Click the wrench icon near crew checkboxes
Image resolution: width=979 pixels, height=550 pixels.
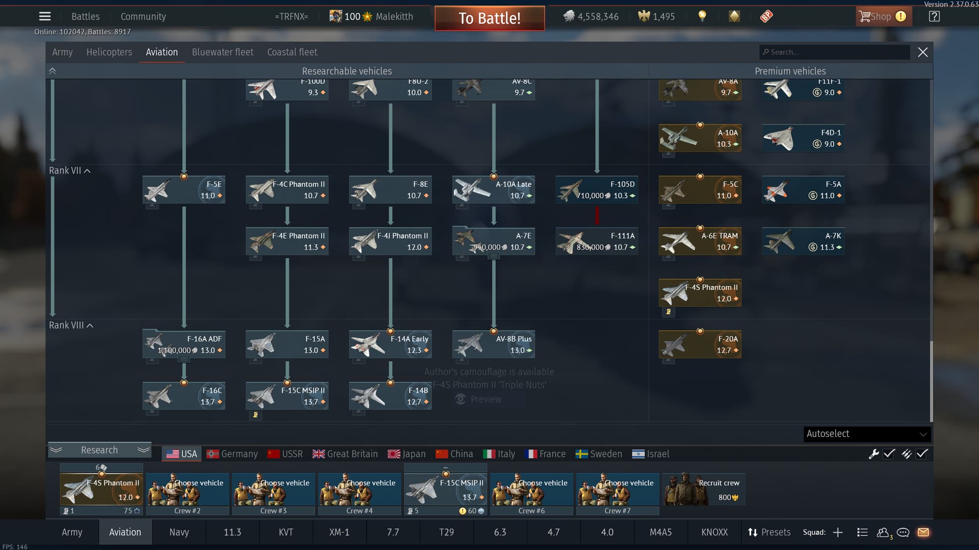874,454
